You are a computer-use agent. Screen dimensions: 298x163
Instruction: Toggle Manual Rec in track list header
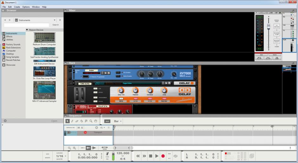[x=70, y=128]
